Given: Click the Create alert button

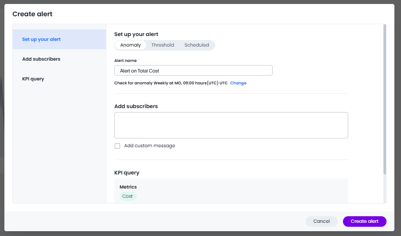Looking at the screenshot, I should coord(365,221).
